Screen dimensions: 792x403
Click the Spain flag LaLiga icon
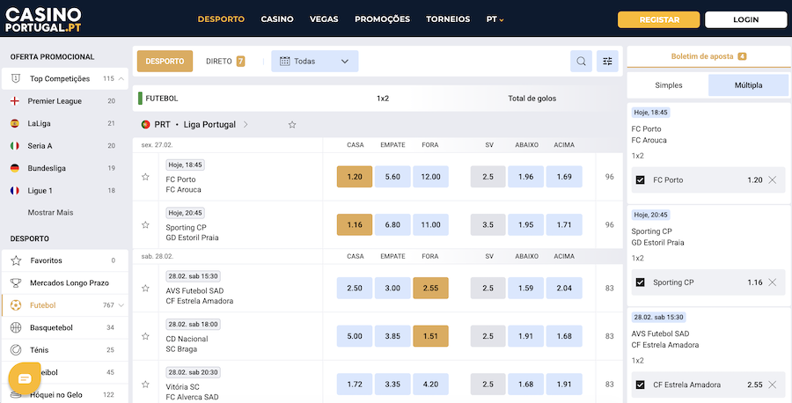(x=15, y=123)
